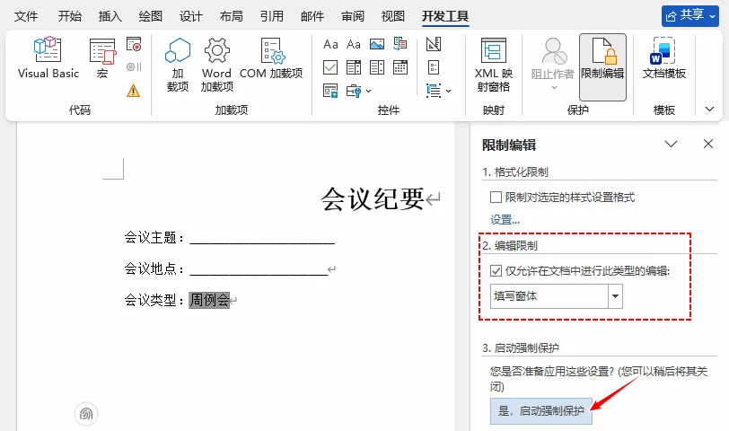
Task: Switch to the 邮件 tab
Action: click(x=312, y=16)
